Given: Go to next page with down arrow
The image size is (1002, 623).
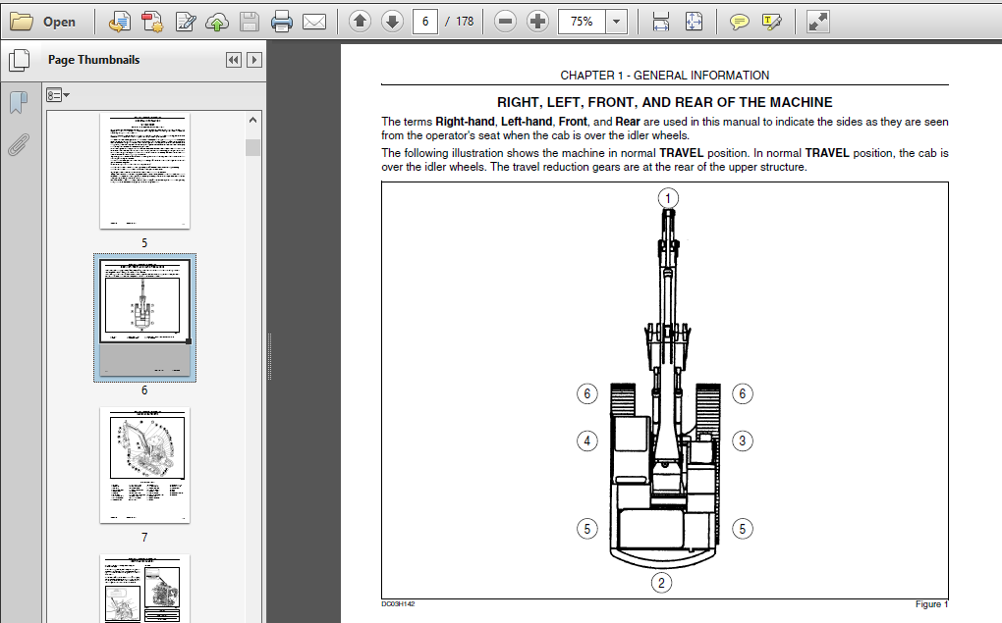Looking at the screenshot, I should pyautogui.click(x=392, y=22).
